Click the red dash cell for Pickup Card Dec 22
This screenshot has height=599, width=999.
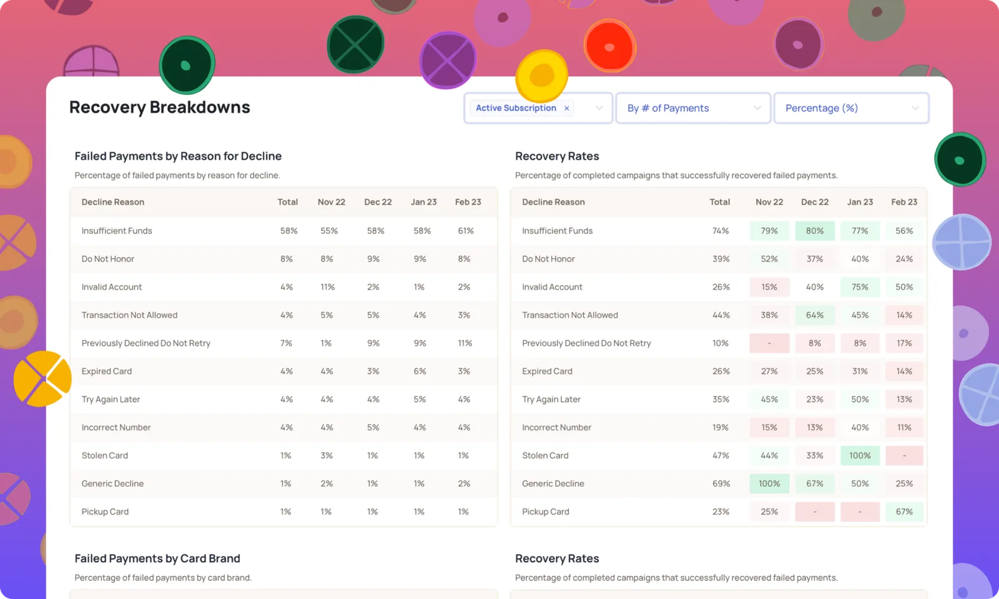[815, 512]
